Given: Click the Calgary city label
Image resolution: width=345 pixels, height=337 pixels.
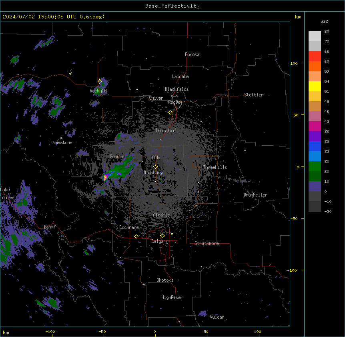Looking at the screenshot, I should (160, 241).
